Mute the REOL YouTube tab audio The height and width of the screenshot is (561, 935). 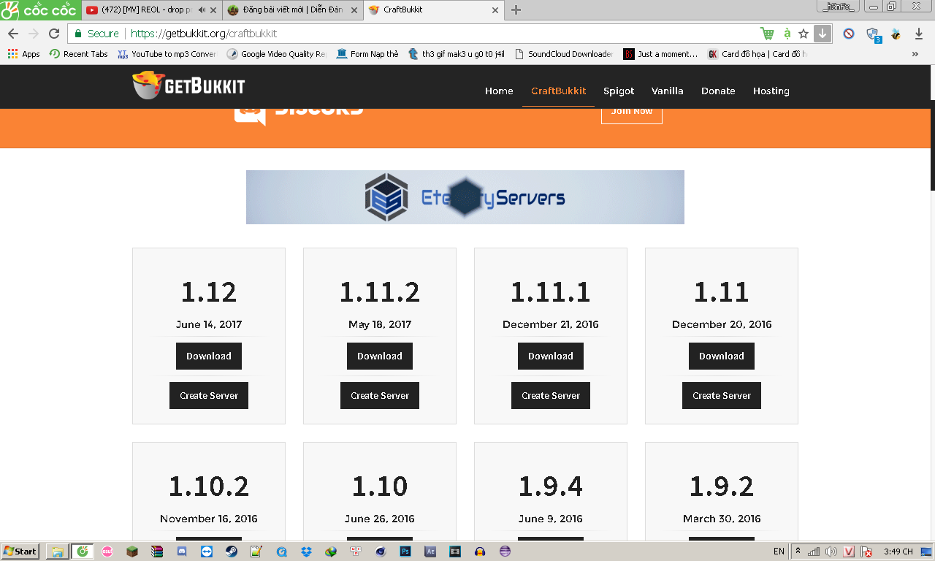click(202, 10)
